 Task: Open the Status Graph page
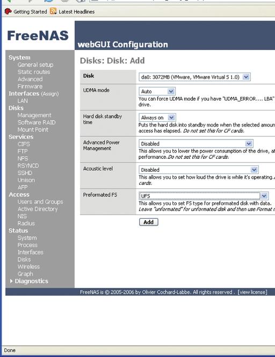point(25,274)
